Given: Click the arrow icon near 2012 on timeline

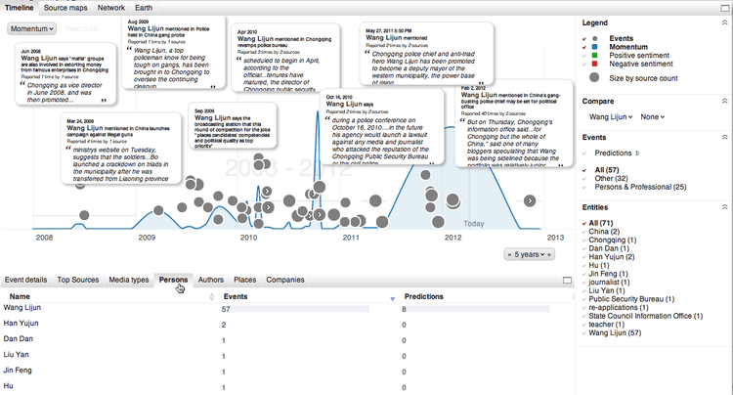Looking at the screenshot, I should point(529,200).
